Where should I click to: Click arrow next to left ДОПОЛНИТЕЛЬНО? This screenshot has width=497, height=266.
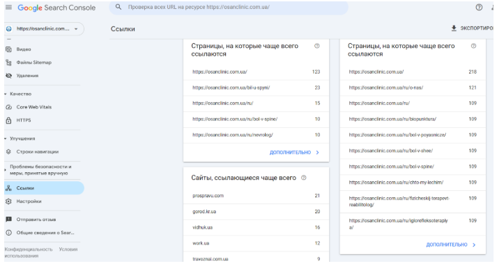[x=318, y=153]
